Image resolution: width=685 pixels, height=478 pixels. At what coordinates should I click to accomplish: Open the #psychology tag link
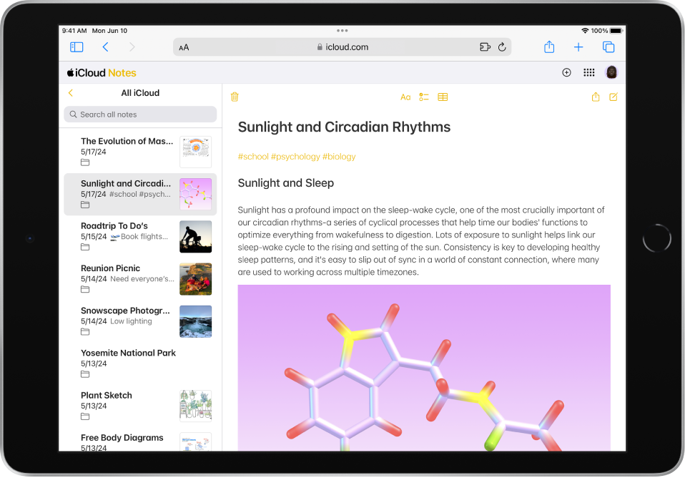coord(296,156)
